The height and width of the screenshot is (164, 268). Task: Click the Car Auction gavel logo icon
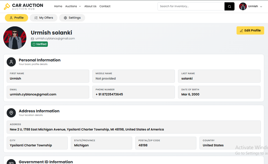(x=7, y=6)
